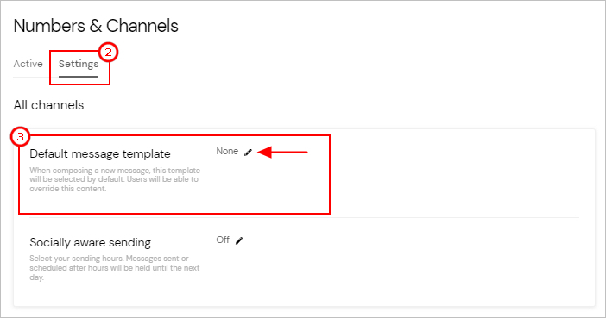The height and width of the screenshot is (318, 606).
Task: Open the Settings tab
Action: pyautogui.click(x=79, y=64)
